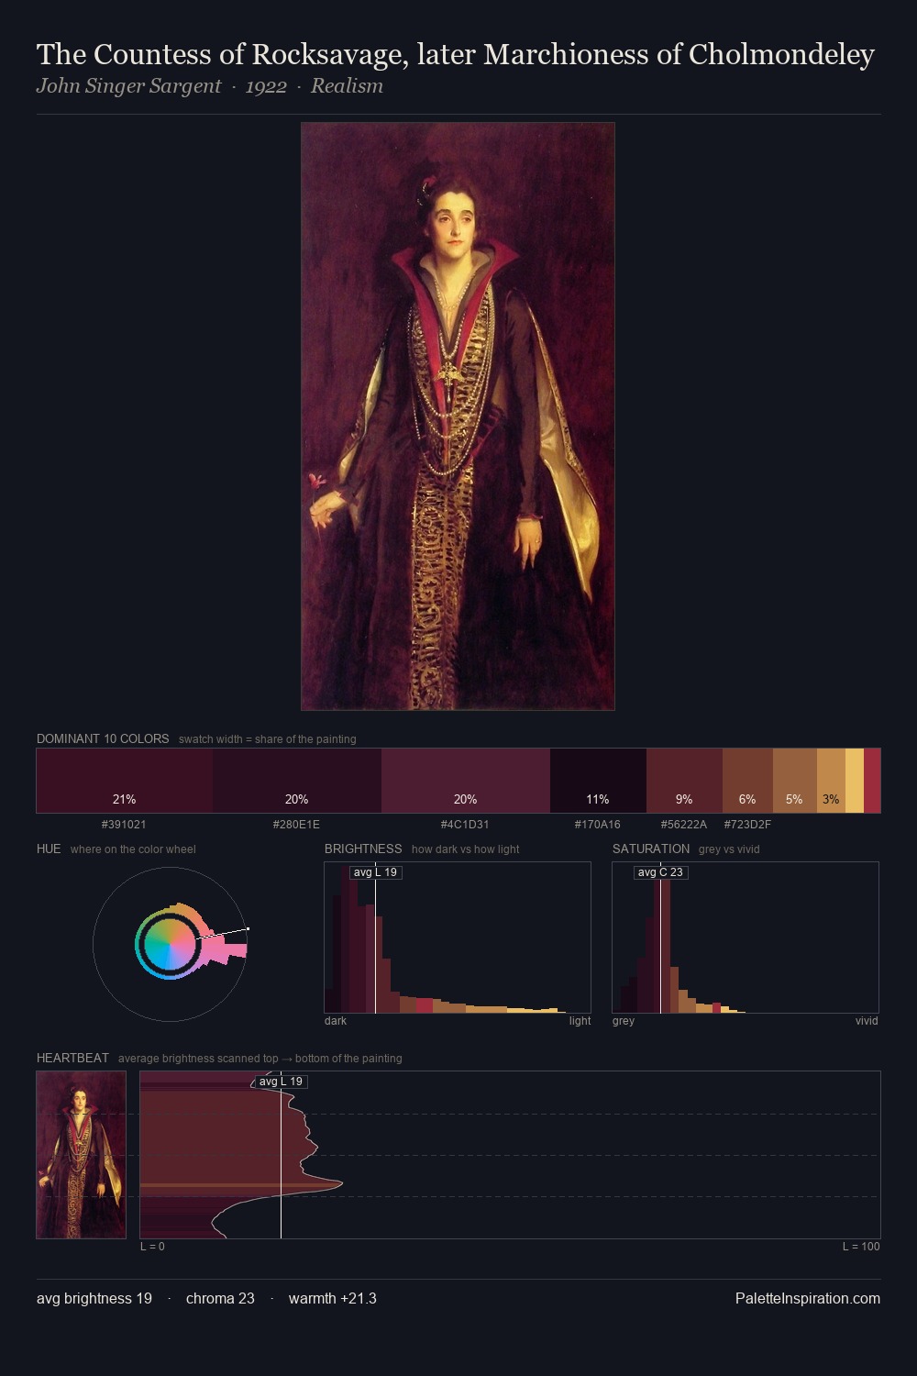Click the 'HUE' section heading
The image size is (917, 1376).
pos(49,849)
